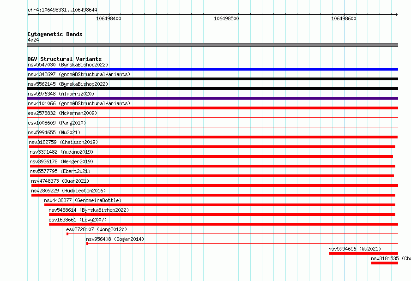Click nsv2809229 (Huddleston2016) label

click(x=68, y=191)
